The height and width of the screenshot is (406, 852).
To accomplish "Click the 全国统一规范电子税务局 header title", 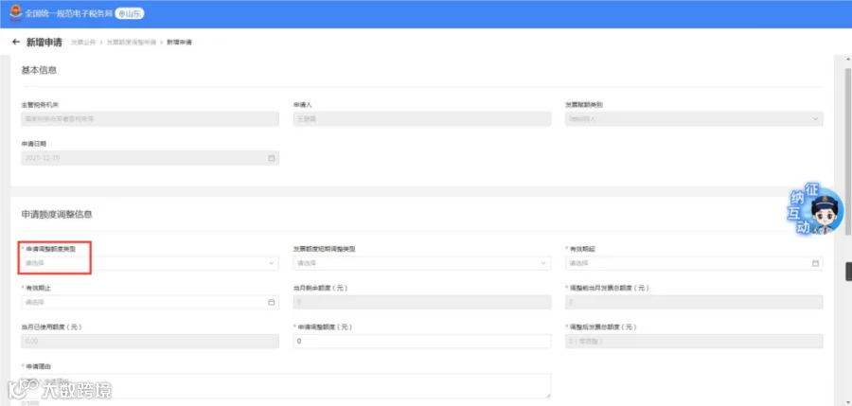I will coord(68,13).
